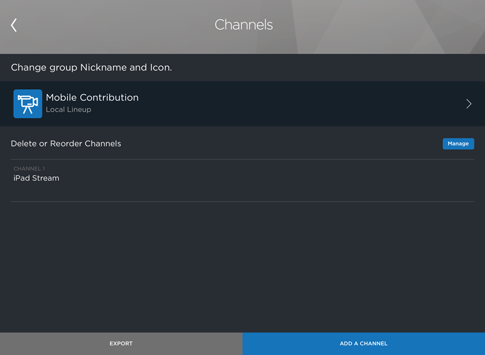The height and width of the screenshot is (355, 485).
Task: Select the Channels header title
Action: tap(243, 25)
